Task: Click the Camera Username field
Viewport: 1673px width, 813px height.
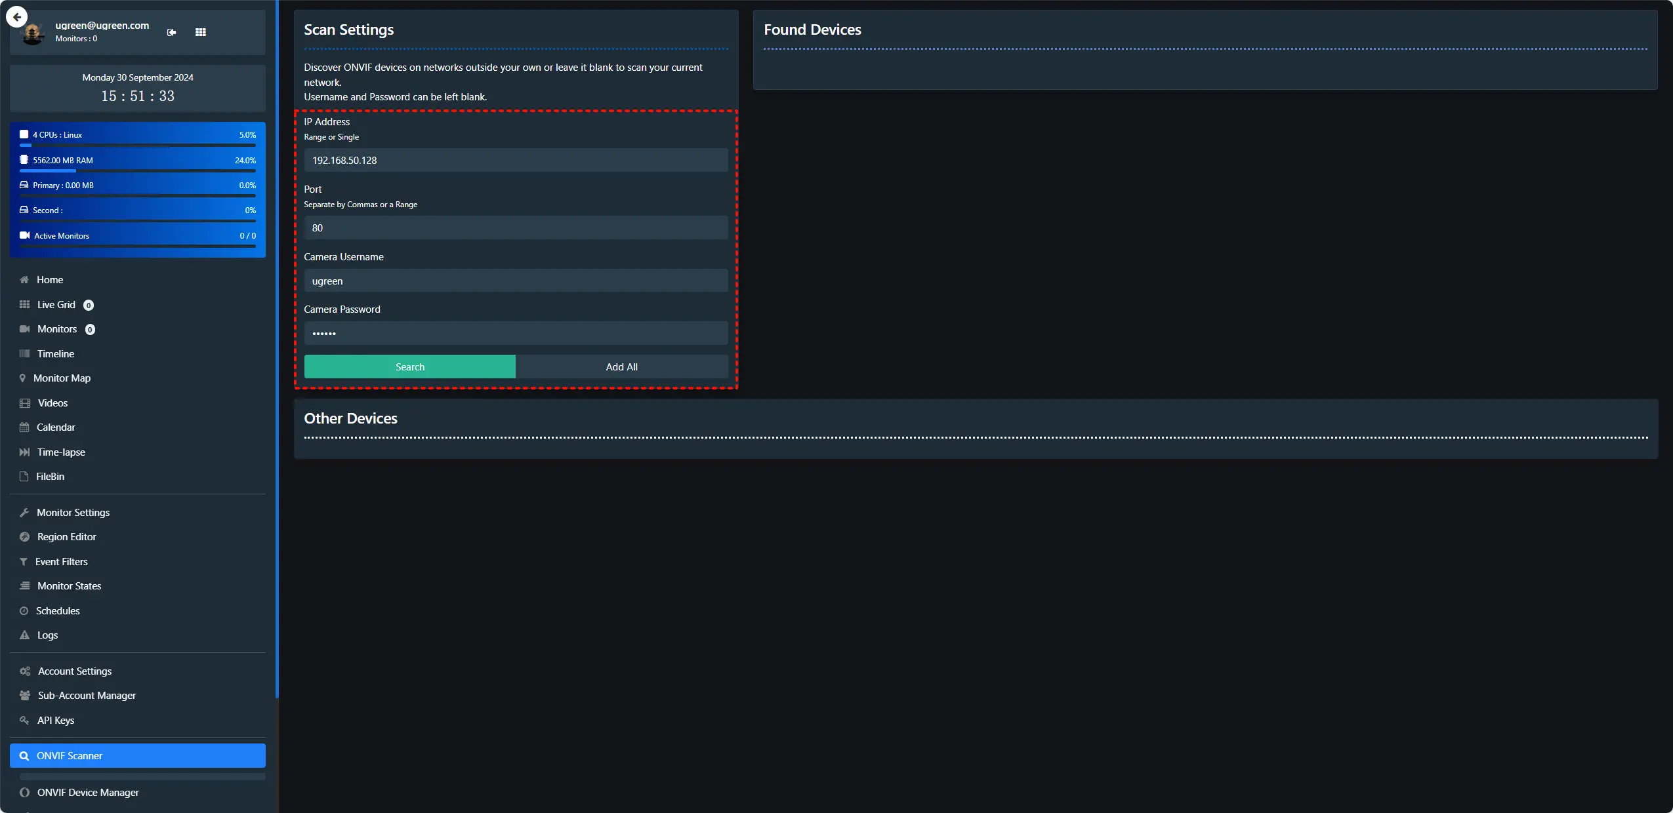Action: (x=516, y=281)
